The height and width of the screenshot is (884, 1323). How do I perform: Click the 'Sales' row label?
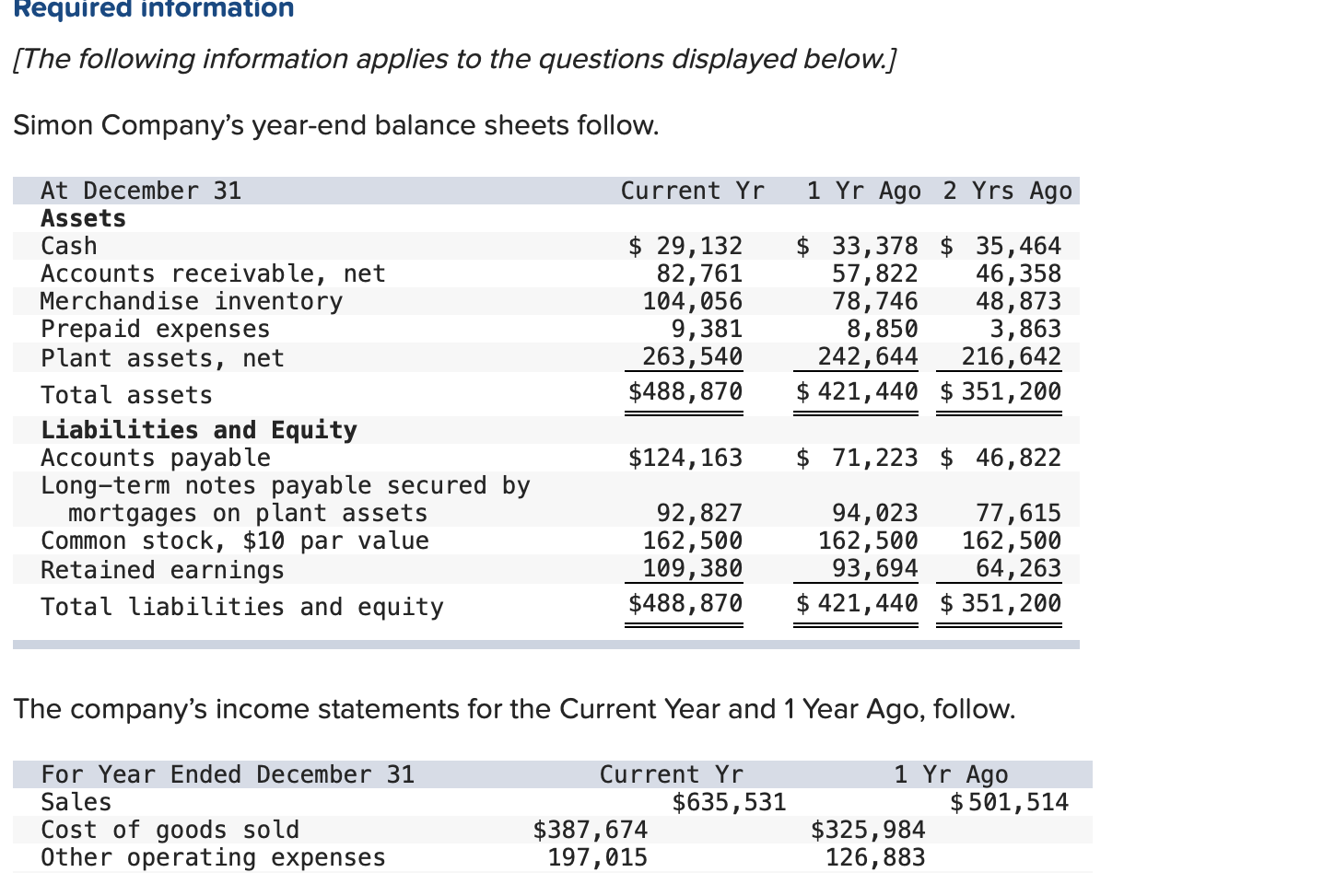(x=76, y=802)
